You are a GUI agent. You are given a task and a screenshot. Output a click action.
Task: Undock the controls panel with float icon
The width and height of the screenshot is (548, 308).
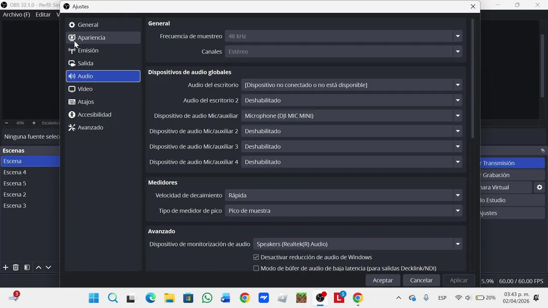(542, 151)
